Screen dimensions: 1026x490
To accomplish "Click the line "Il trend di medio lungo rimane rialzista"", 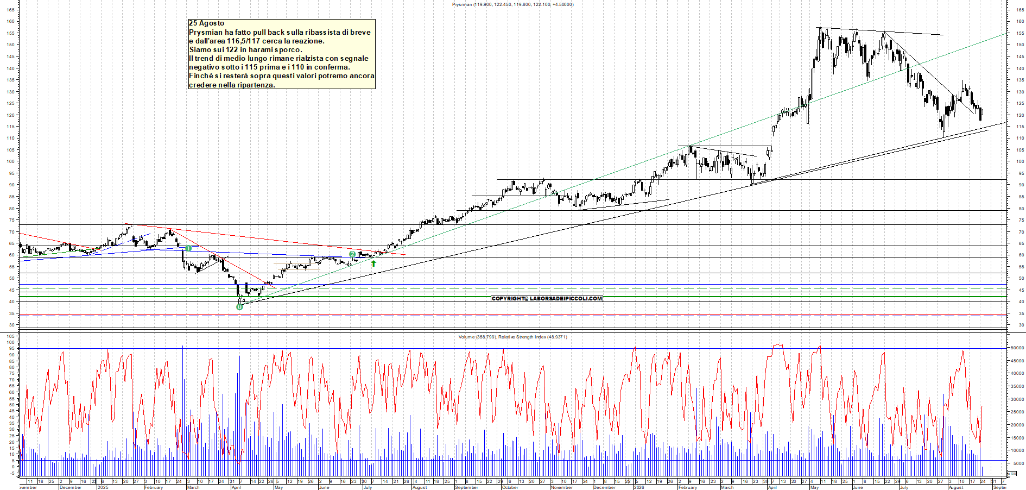I will 278,58.
